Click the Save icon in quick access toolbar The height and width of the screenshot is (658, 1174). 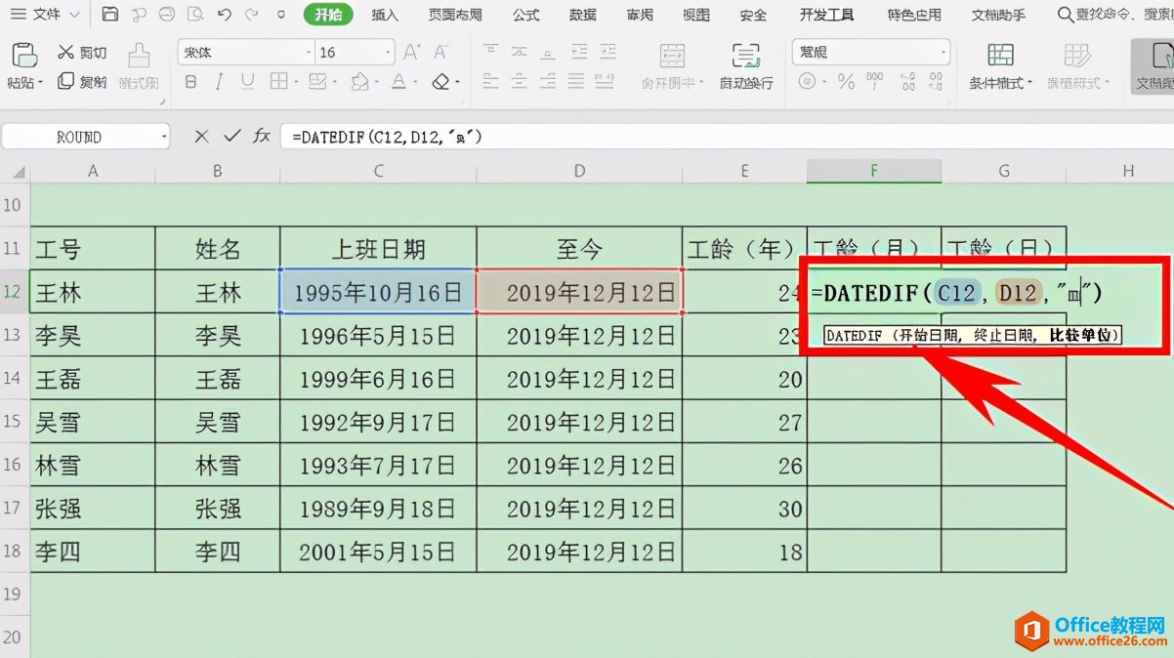pos(110,15)
